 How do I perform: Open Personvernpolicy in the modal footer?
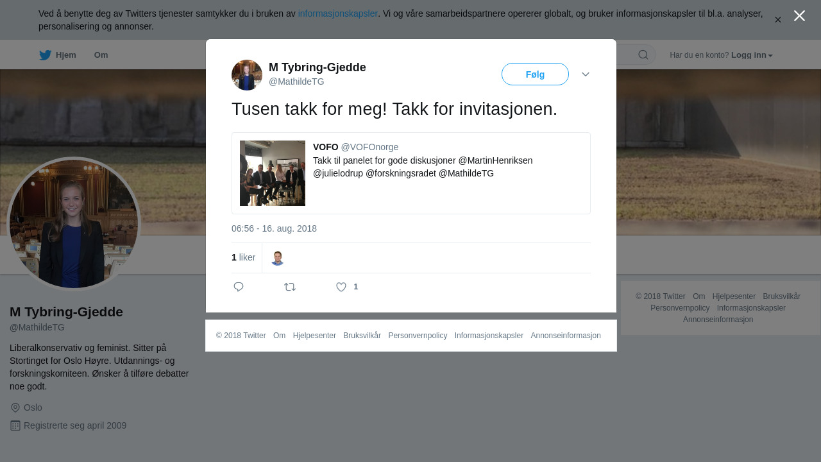click(x=418, y=336)
